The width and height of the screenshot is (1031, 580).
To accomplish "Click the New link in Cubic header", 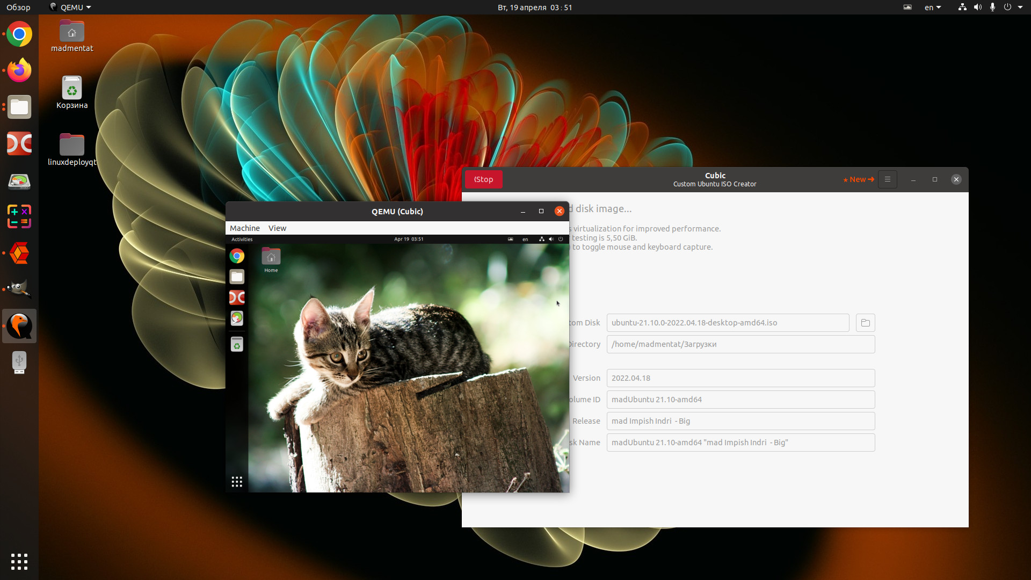I will pyautogui.click(x=859, y=179).
